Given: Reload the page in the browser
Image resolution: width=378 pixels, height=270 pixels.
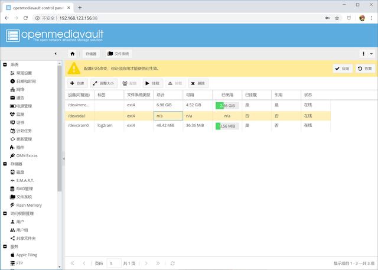Looking at the screenshot, I should (25, 18).
